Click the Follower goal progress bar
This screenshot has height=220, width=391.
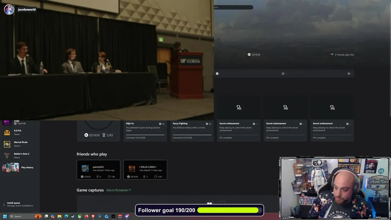click(230, 210)
